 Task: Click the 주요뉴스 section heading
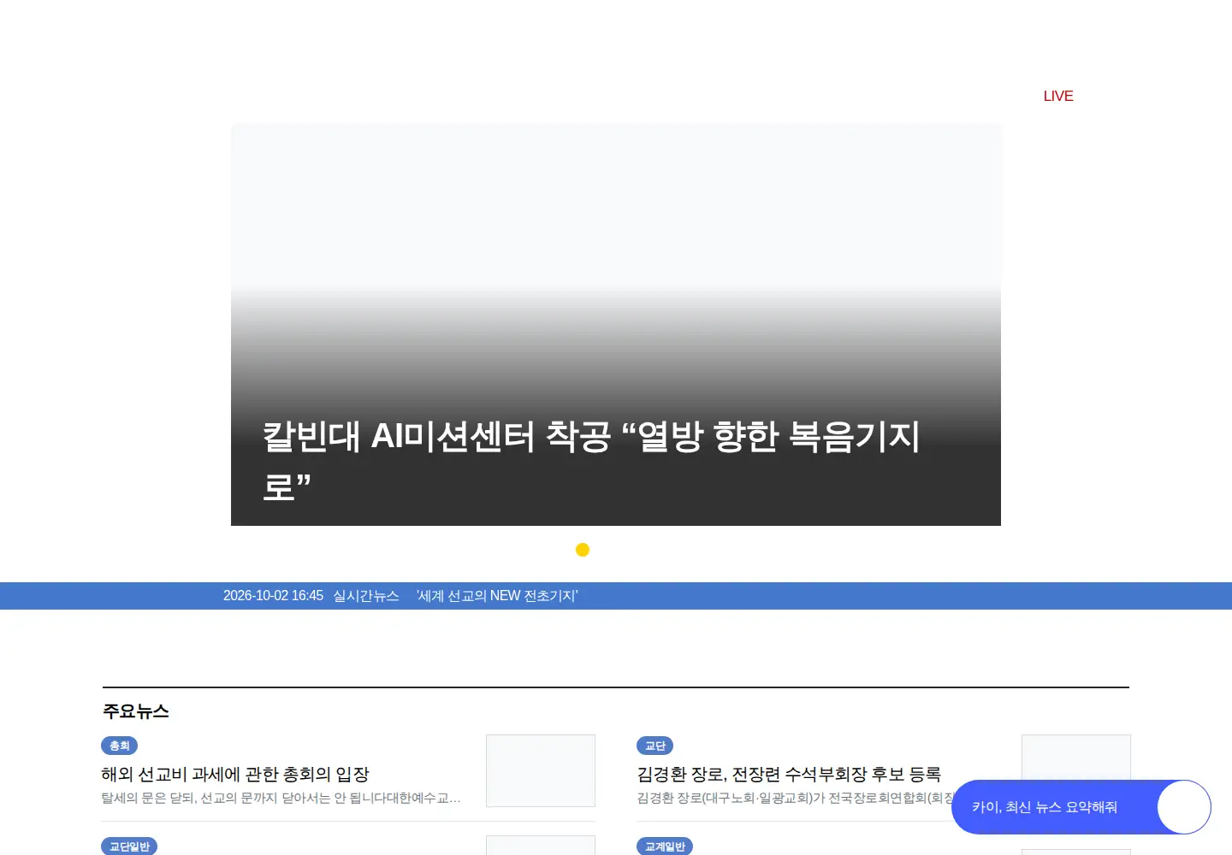pos(136,711)
